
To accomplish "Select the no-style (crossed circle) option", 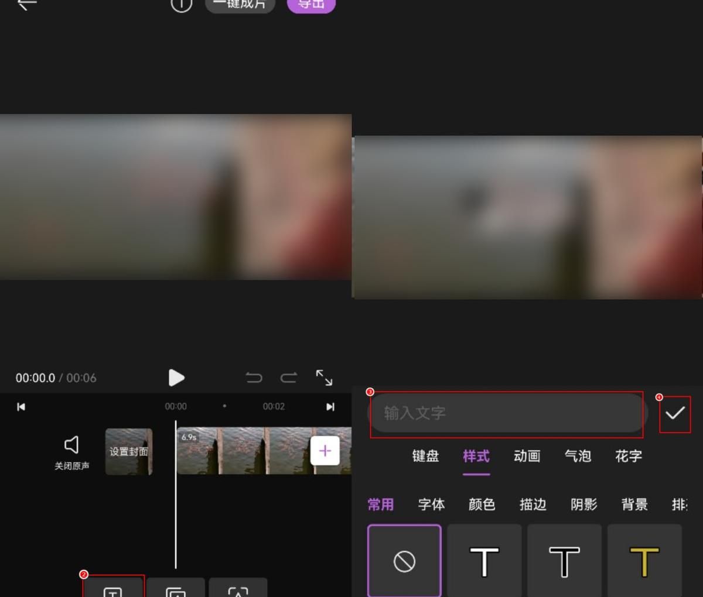I will click(x=404, y=560).
